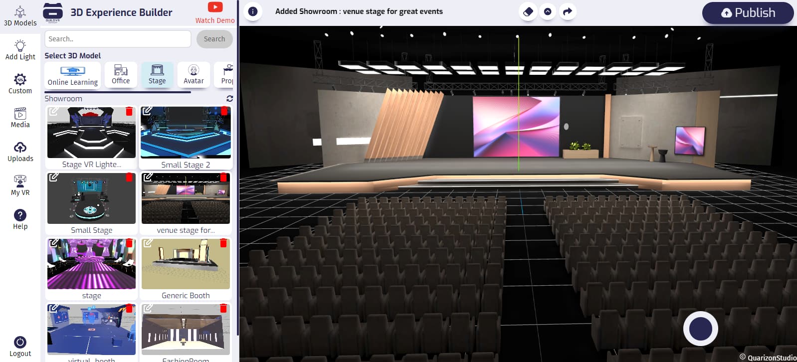
Task: Click the Search button
Action: pyautogui.click(x=214, y=39)
